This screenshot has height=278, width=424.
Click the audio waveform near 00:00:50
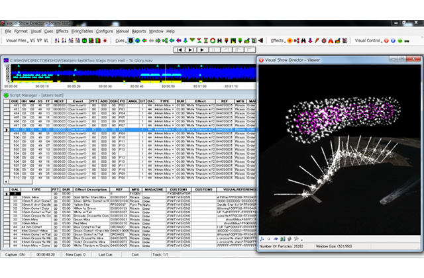tap(168, 73)
